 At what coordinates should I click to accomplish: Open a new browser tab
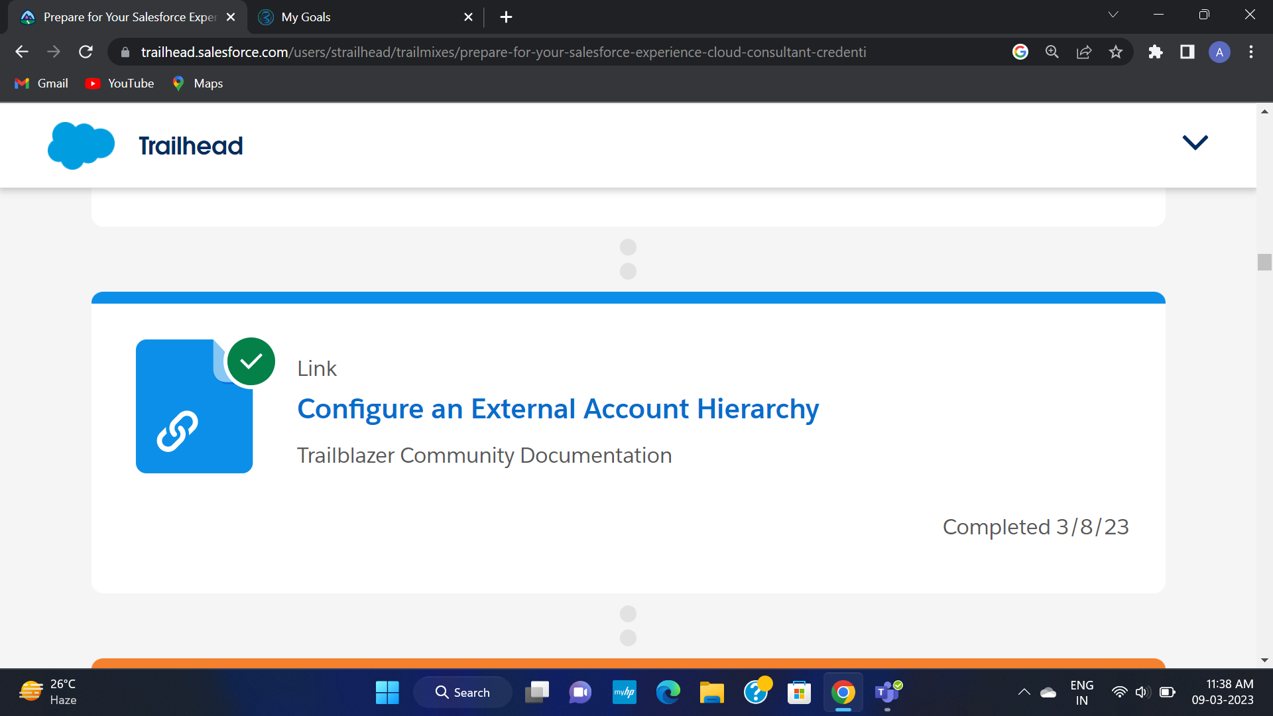click(506, 17)
